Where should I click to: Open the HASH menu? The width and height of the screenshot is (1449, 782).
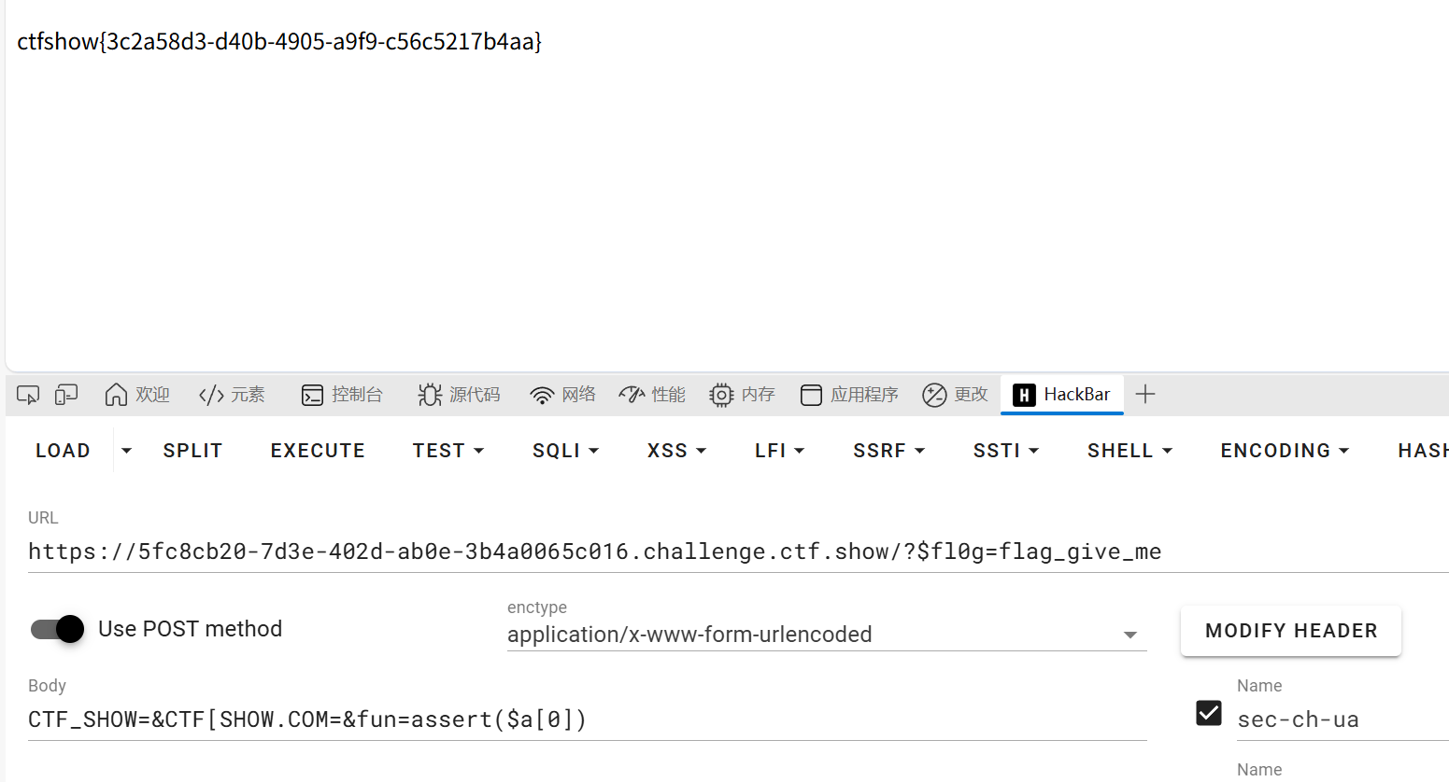(1423, 451)
